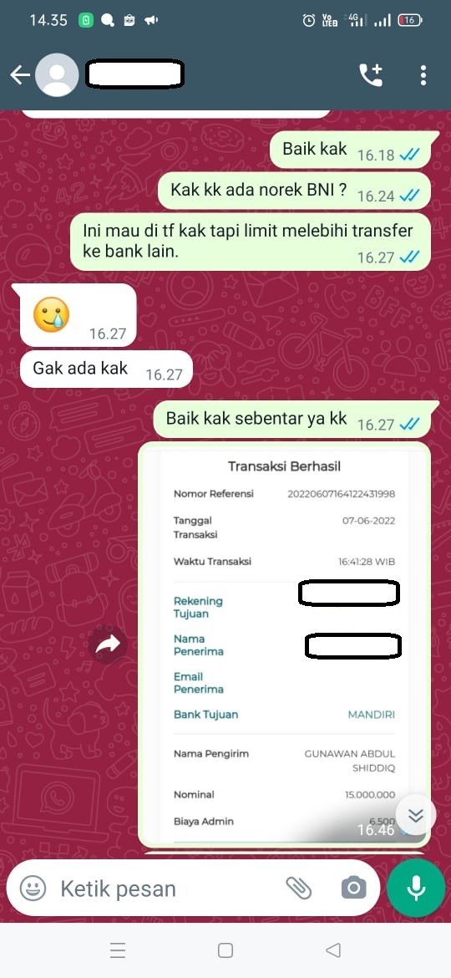The image size is (451, 978).
Task: Open the contact name in the header
Action: 134,74
